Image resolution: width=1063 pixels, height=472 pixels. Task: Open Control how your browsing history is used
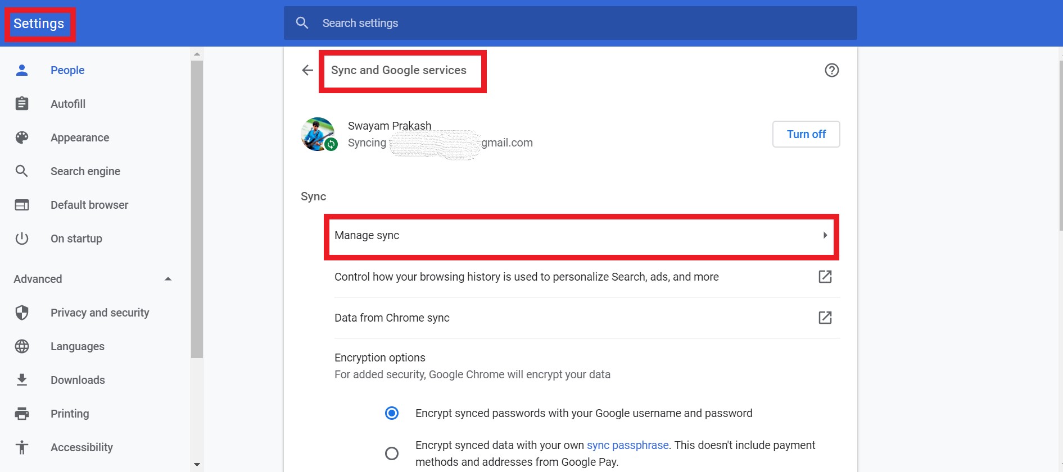tap(587, 277)
